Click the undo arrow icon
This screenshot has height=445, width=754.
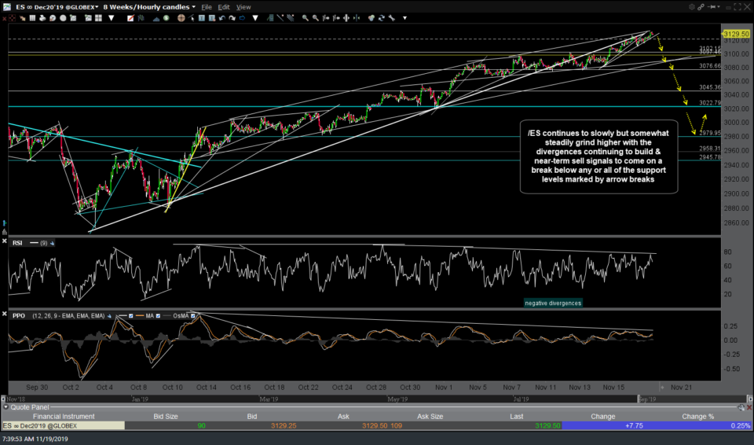point(222,18)
